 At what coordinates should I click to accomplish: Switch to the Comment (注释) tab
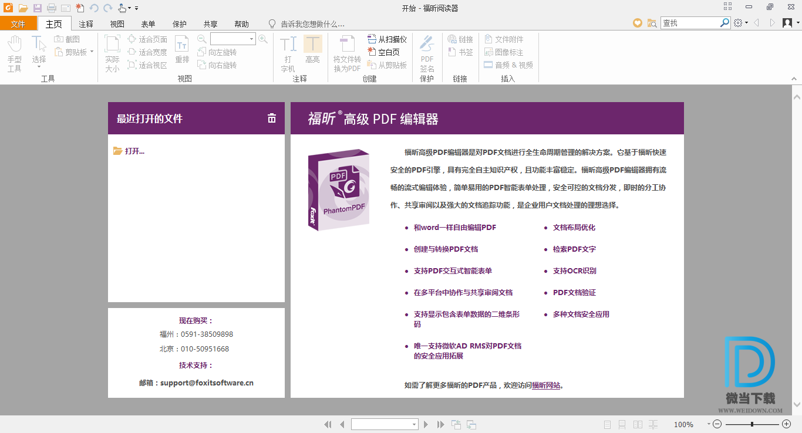point(86,24)
